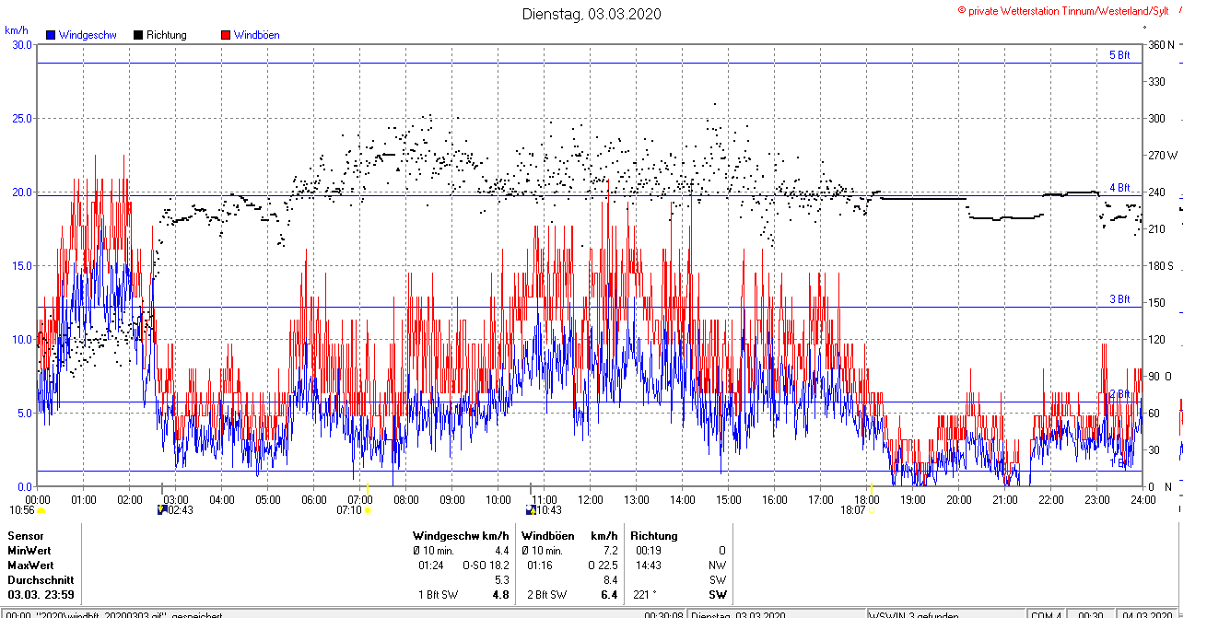This screenshot has width=1207, height=618.
Task: Click the moon icon next to 10:43
Action: [x=531, y=508]
